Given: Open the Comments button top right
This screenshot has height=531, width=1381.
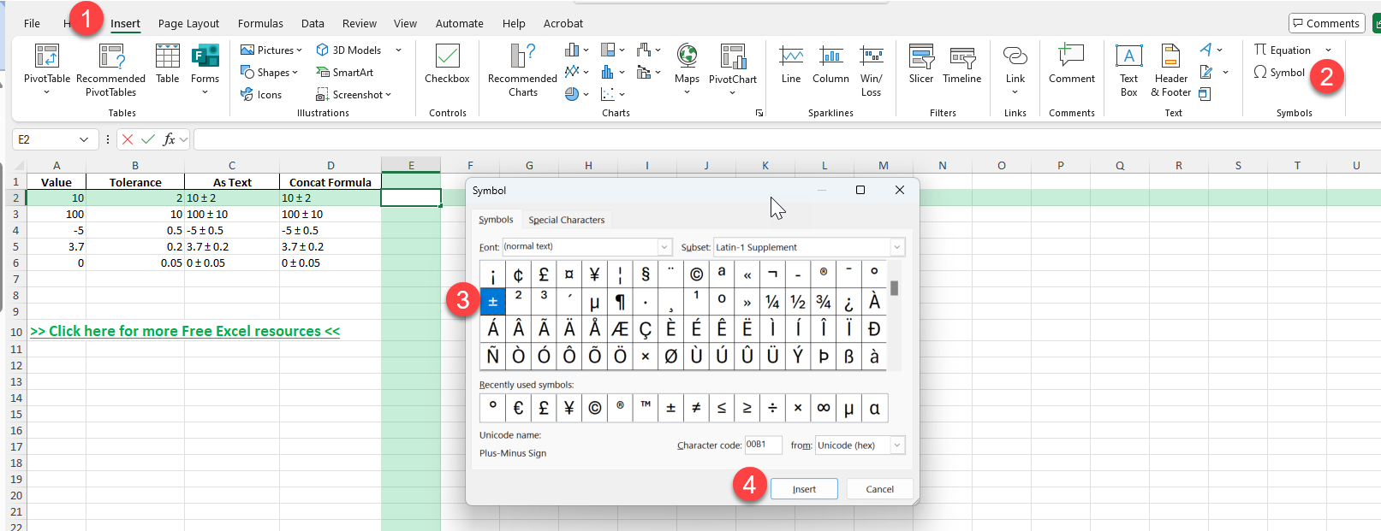Looking at the screenshot, I should point(1326,23).
